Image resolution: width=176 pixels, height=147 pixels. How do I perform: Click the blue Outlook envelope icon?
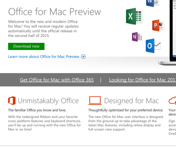pos(153,46)
